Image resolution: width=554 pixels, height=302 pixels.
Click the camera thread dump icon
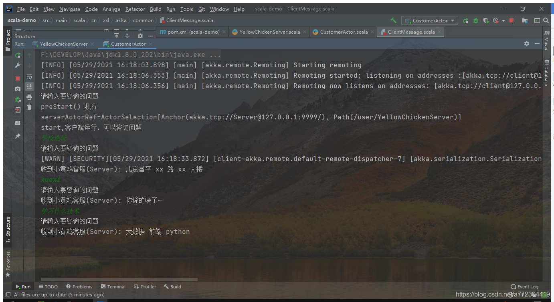click(x=18, y=89)
